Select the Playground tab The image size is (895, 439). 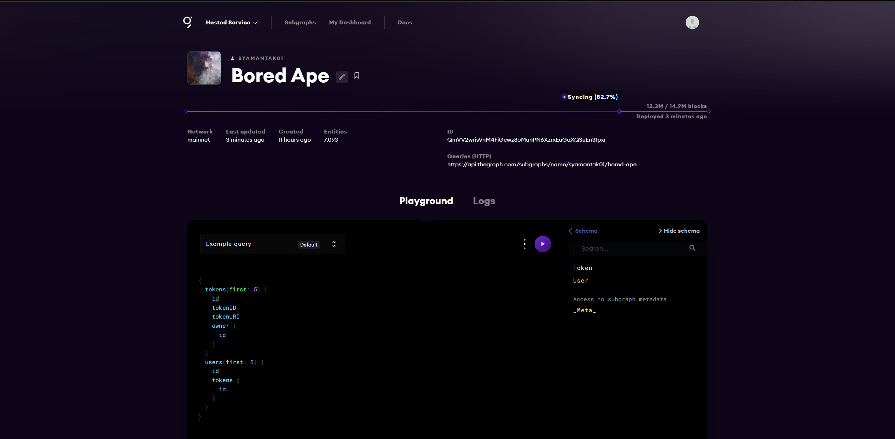coord(426,201)
